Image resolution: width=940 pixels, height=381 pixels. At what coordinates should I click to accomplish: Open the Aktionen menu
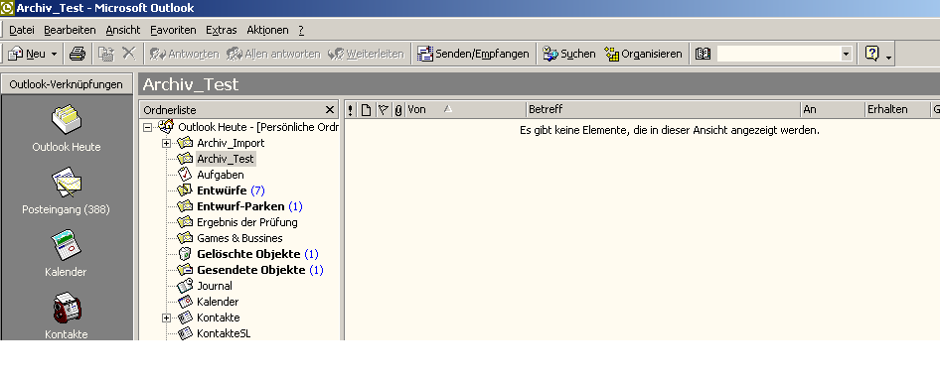coord(267,30)
